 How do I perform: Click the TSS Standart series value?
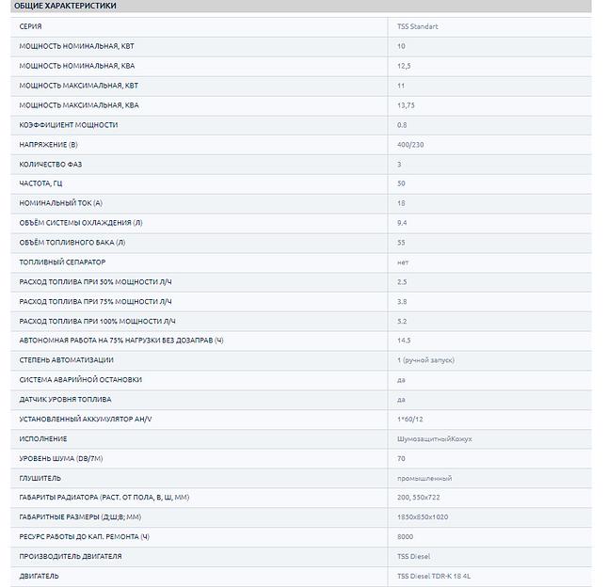[x=417, y=26]
